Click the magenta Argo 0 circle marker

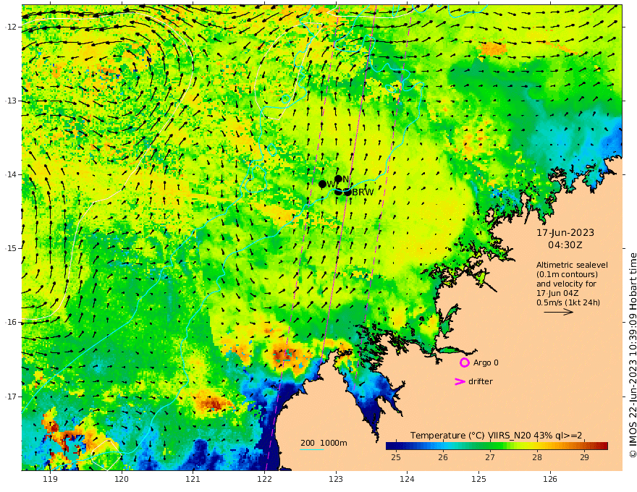pyautogui.click(x=464, y=362)
